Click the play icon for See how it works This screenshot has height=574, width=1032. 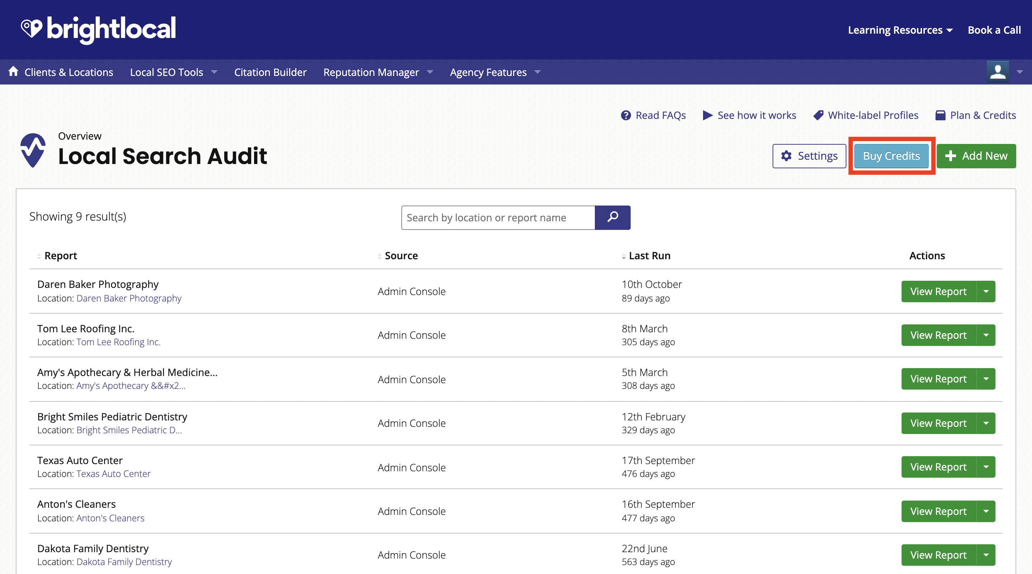click(707, 115)
